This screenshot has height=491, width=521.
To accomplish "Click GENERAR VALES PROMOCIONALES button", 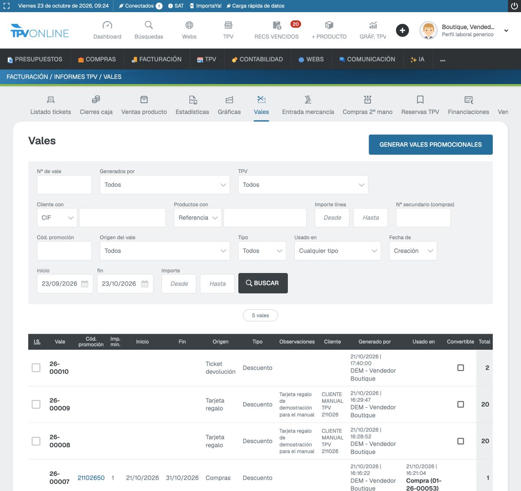I will coord(431,144).
